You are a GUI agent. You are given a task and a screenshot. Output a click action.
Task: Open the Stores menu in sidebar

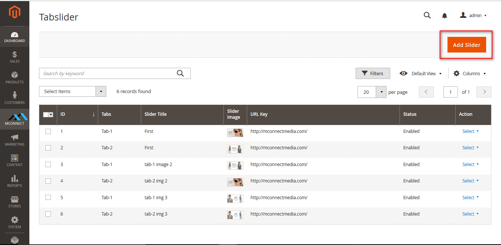[x=14, y=200]
